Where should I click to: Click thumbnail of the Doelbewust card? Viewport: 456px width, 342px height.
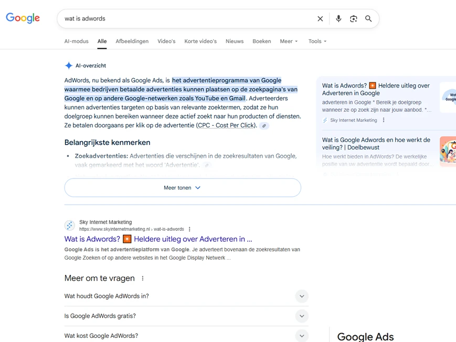pos(448,151)
